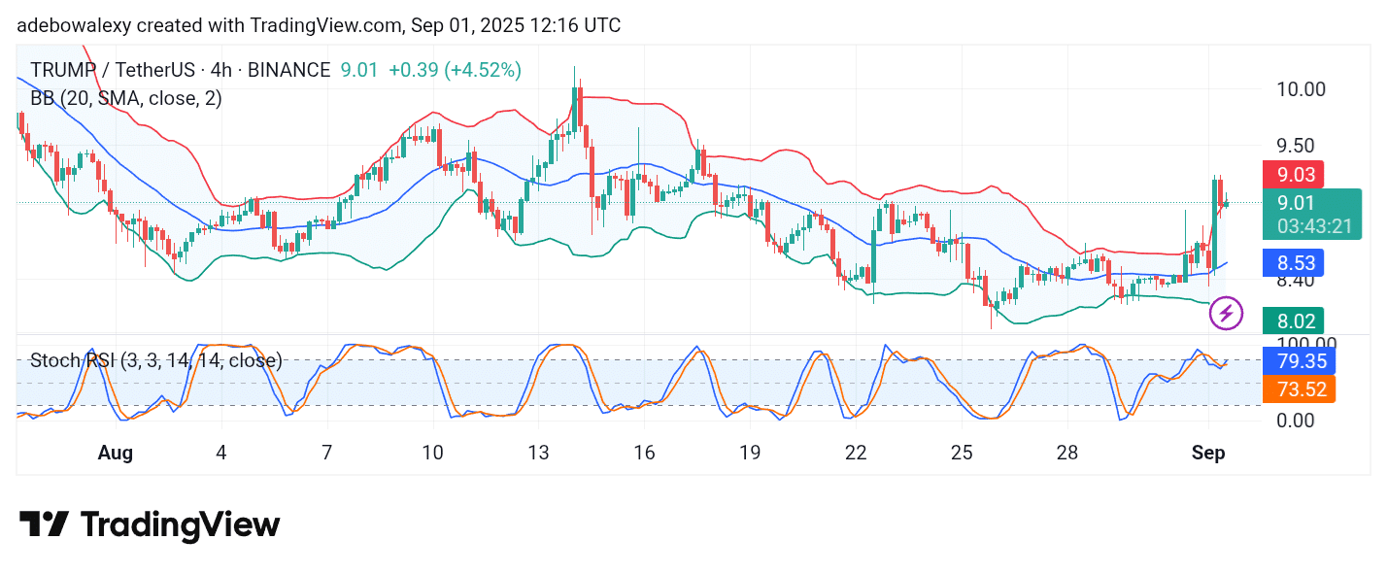Click the 16 date label on time axis
1387x574 pixels.
point(644,453)
